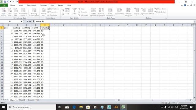Click Remove Duplicates icon
The height and width of the screenshot is (110, 196).
101,12
